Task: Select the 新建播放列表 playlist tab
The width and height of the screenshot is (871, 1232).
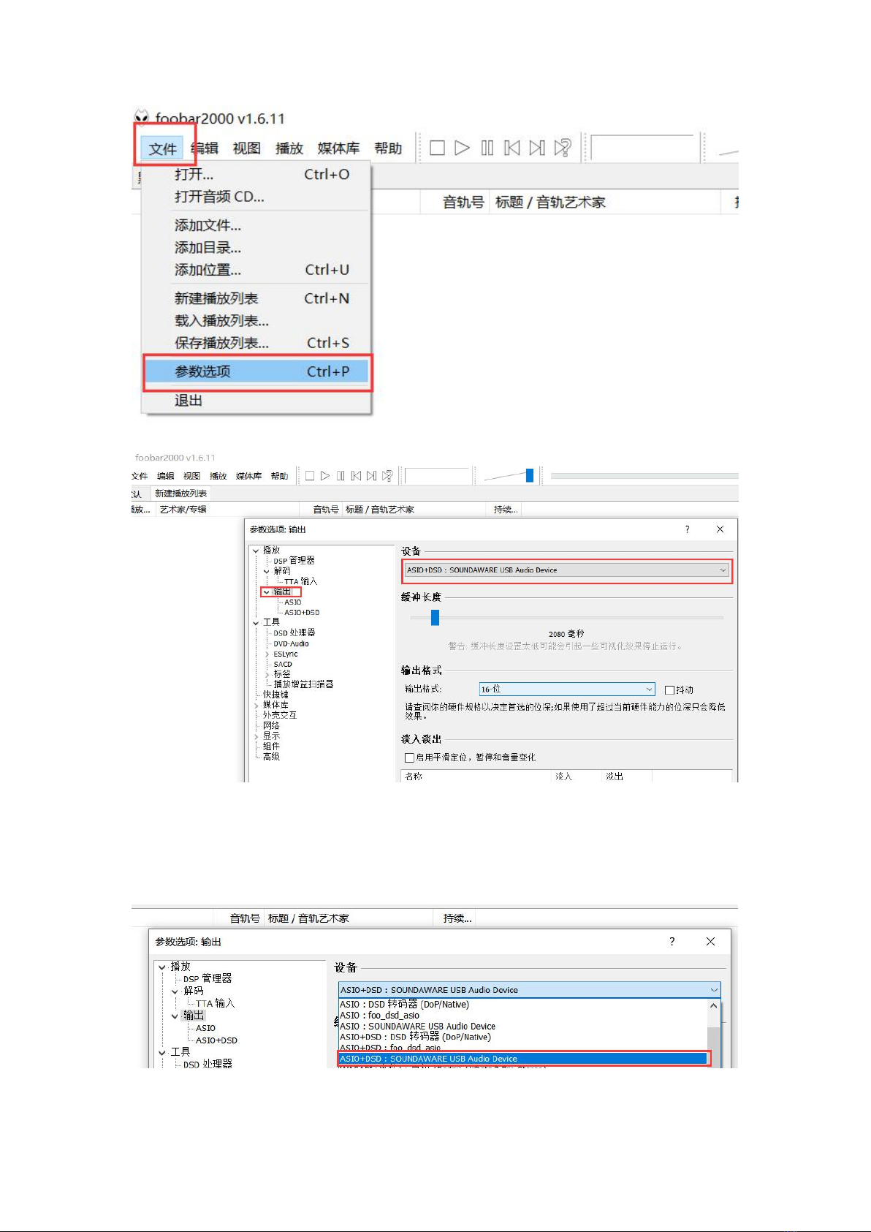Action: tap(180, 494)
